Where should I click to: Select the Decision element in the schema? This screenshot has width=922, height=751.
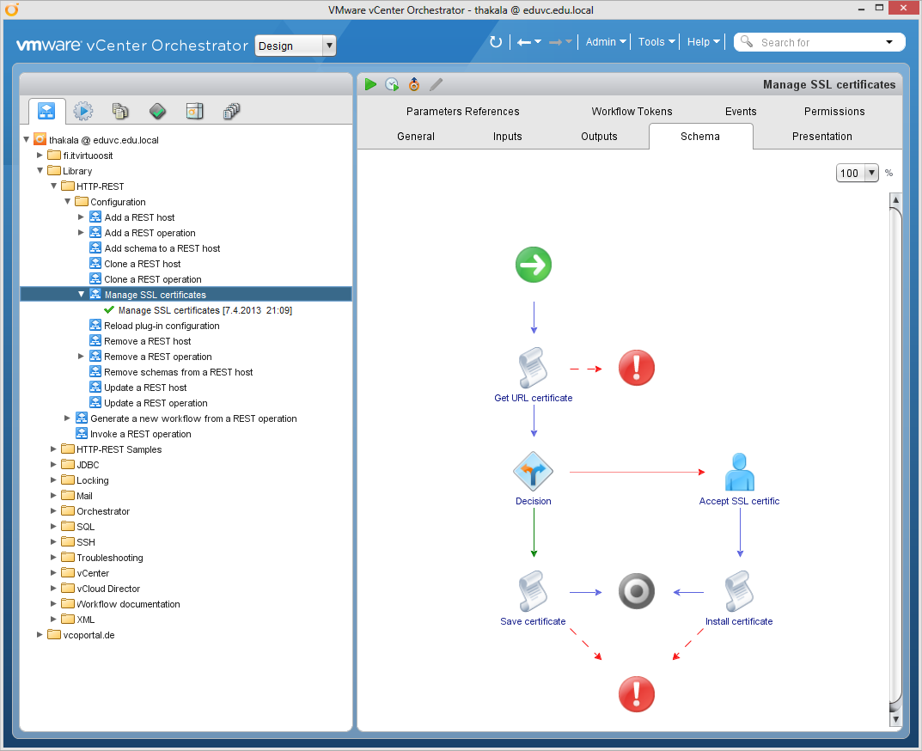tap(533, 471)
